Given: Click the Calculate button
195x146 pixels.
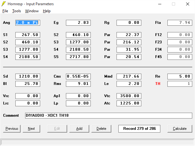Looking at the screenshot, I should [x=180, y=129].
